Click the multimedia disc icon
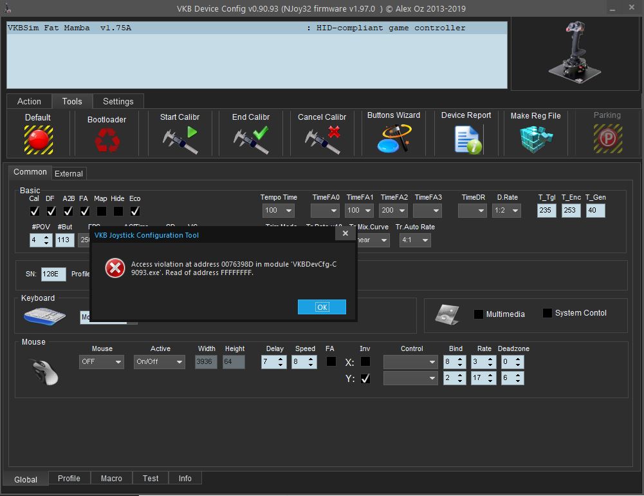Viewport: 644px width, 496px height. [447, 315]
